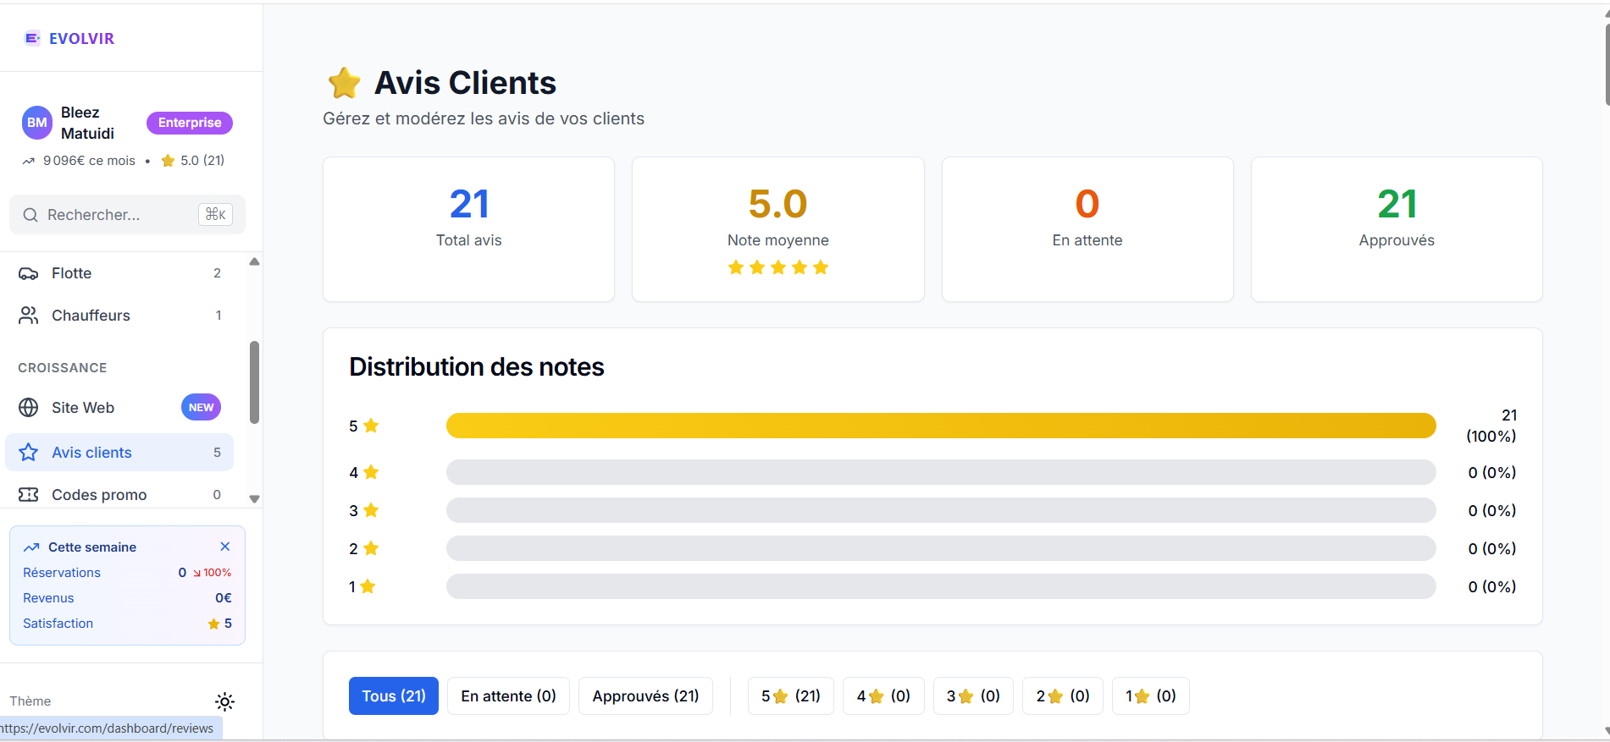Click the ⌘K shortcut badge

pyautogui.click(x=215, y=215)
